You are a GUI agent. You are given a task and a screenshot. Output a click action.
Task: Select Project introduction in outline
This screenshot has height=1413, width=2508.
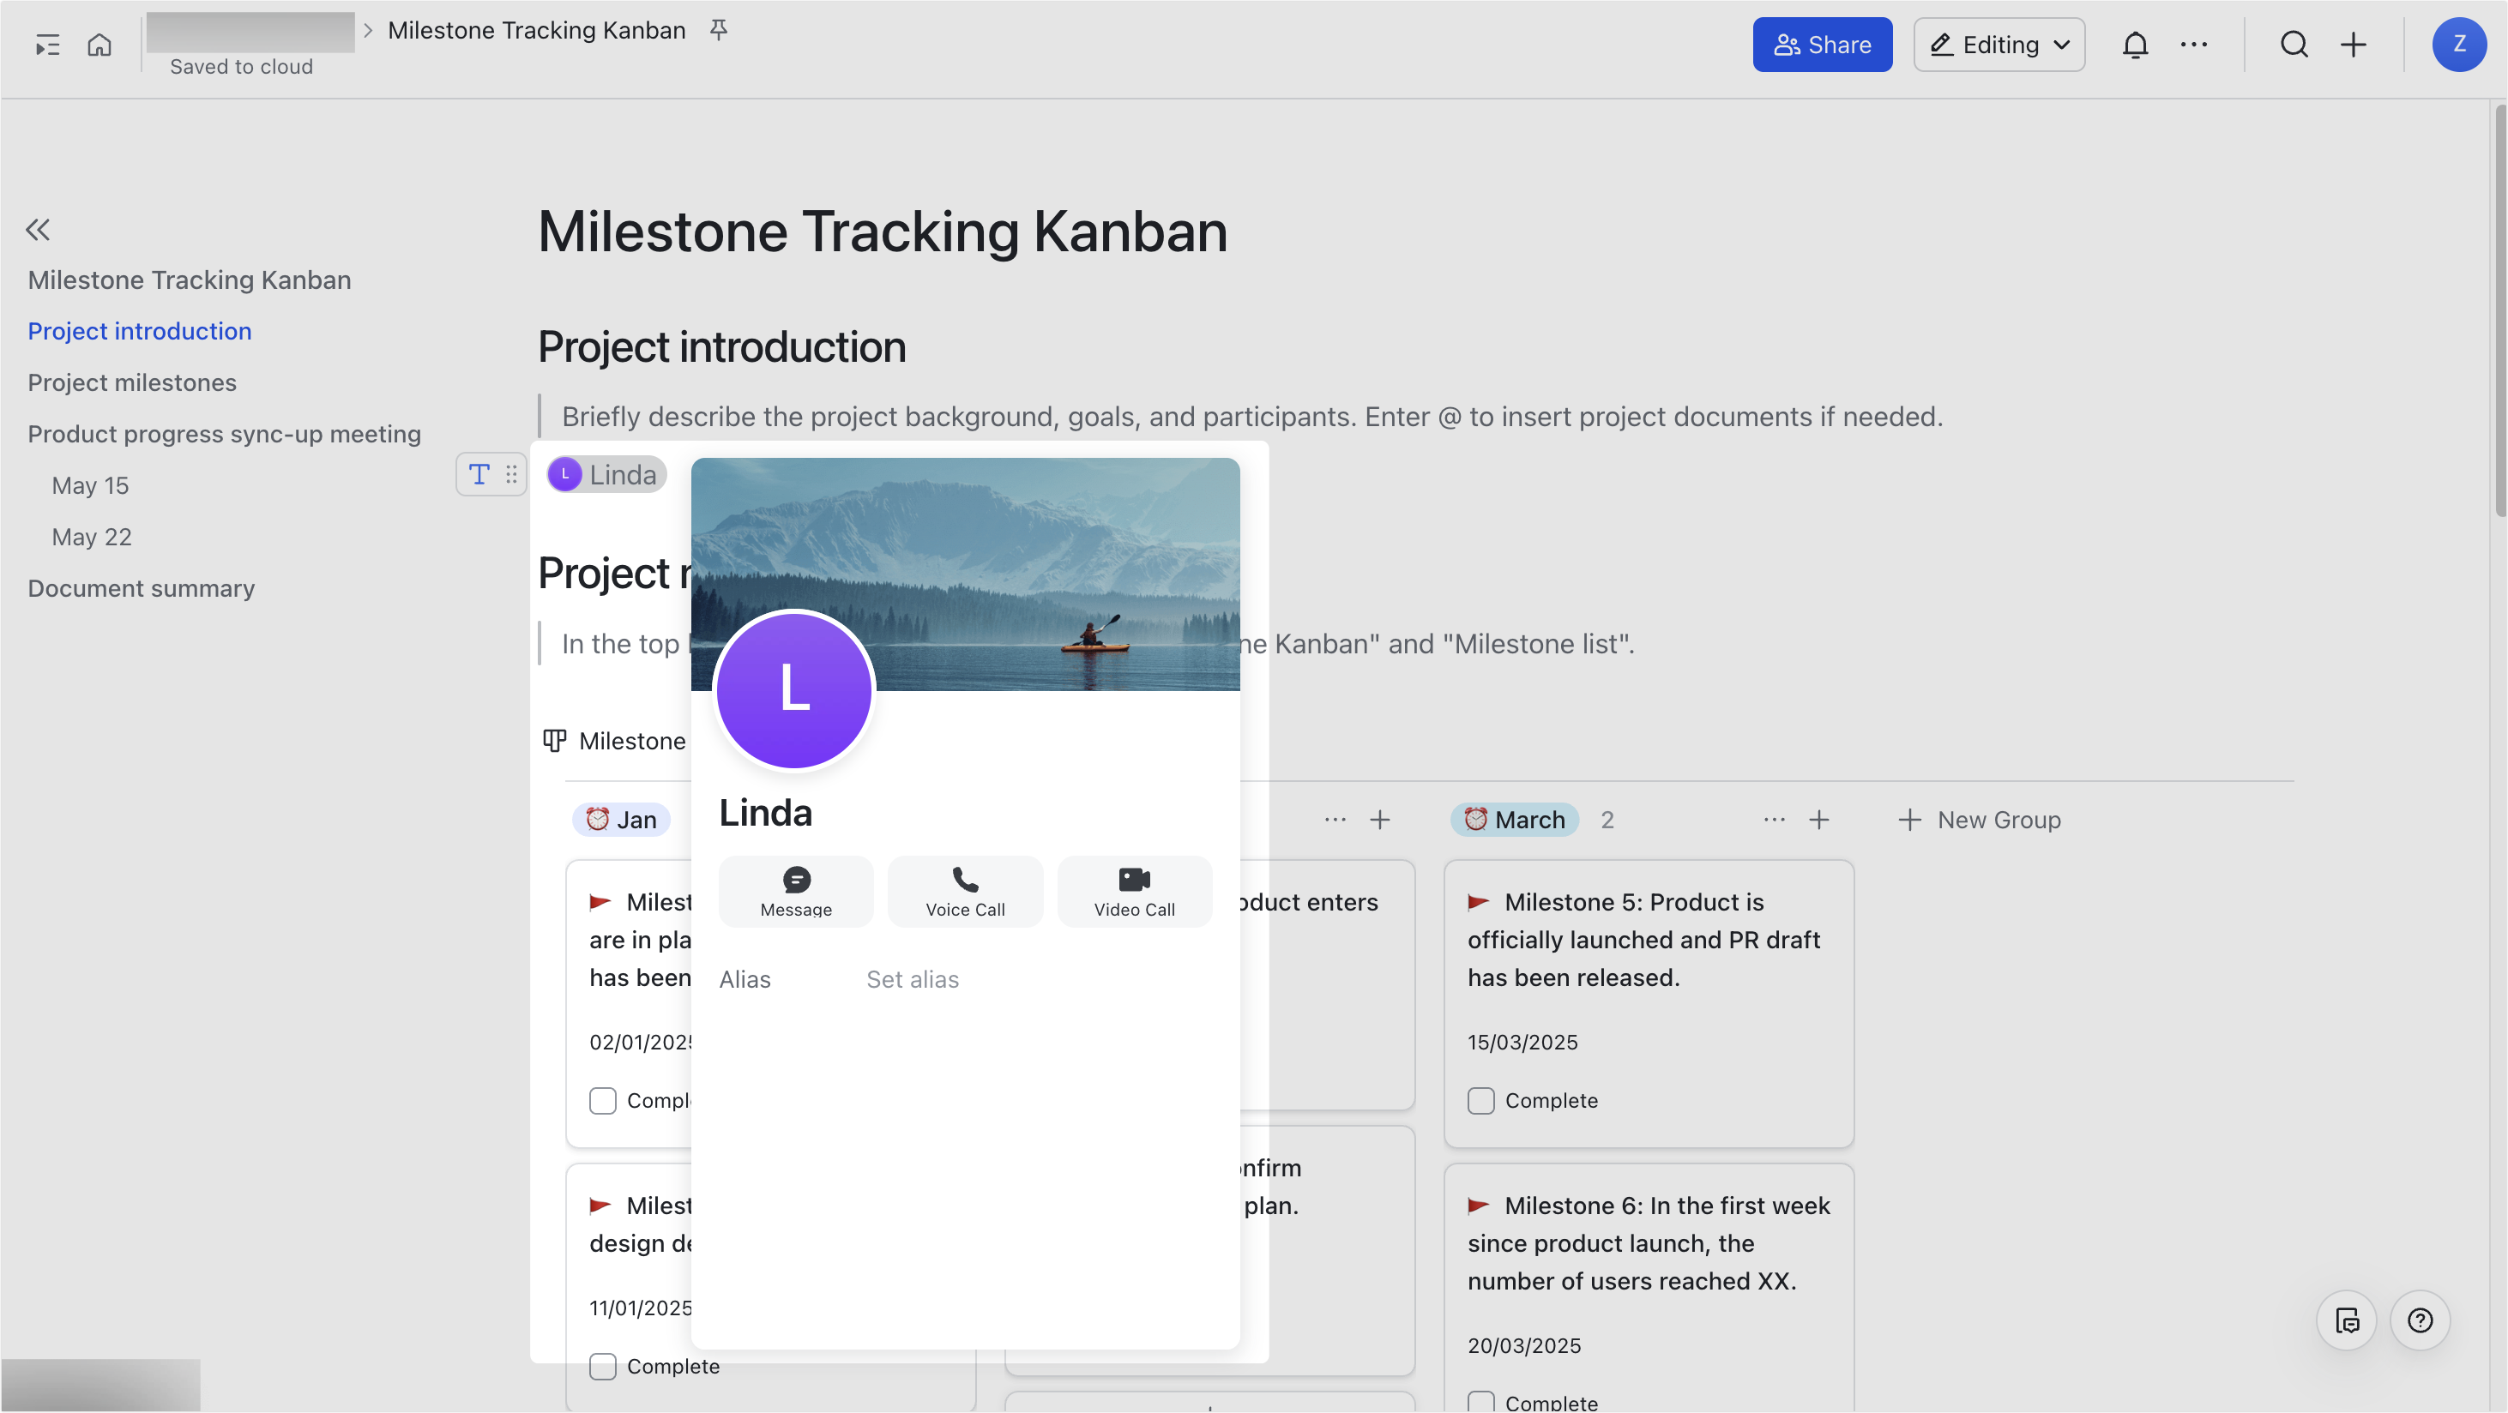(x=139, y=331)
